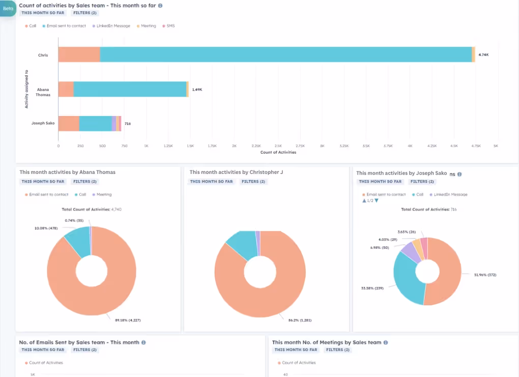
Task: Click the Beta badge in top-left corner
Action: pyautogui.click(x=8, y=9)
